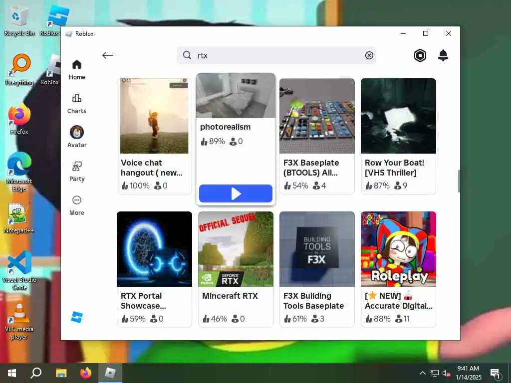Click 'Voice chat hangout ( new...' title
Viewport: 511px width, 383px height.
152,168
